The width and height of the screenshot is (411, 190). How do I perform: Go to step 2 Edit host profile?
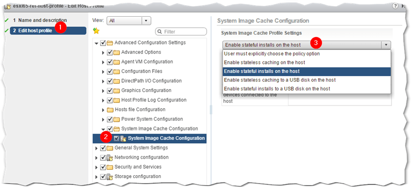click(48, 31)
